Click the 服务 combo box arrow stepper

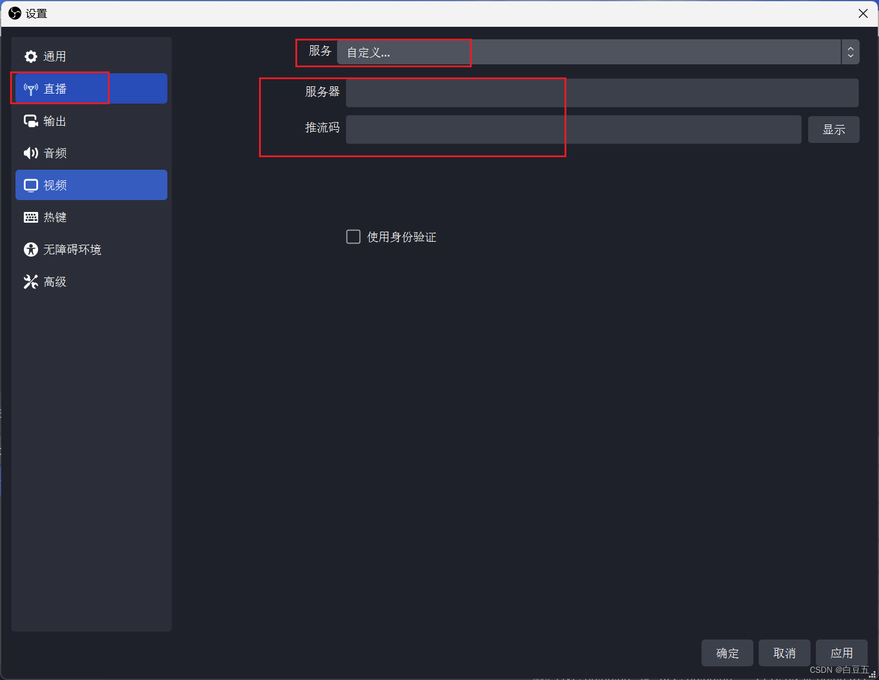(x=850, y=52)
